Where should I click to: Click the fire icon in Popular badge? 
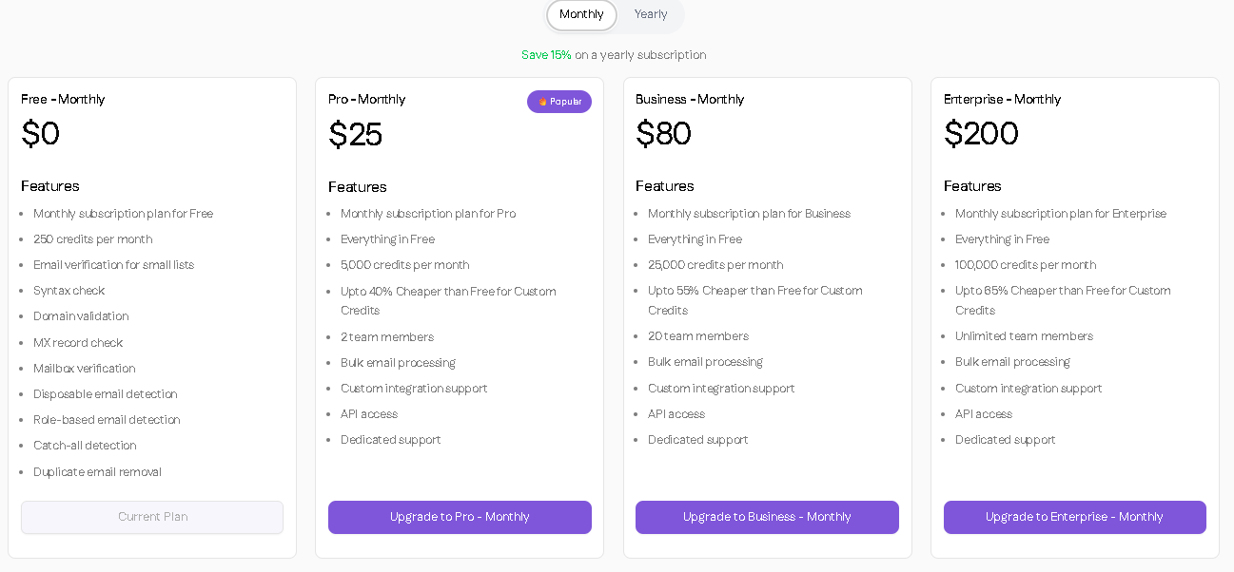point(542,102)
